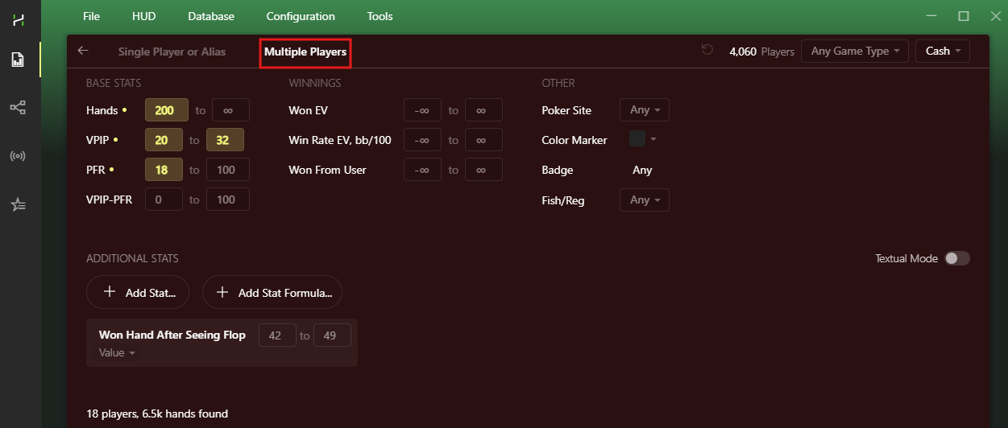Open the starred list sidebar icon
The image size is (1008, 428).
18,205
